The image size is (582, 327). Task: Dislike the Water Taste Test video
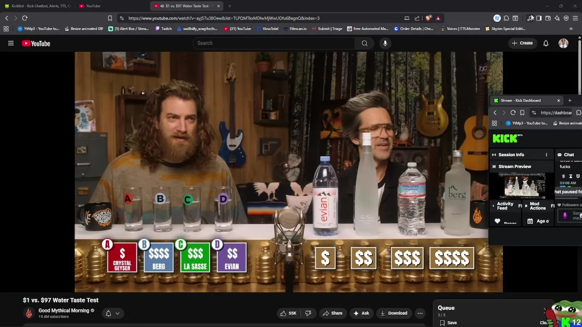308,313
